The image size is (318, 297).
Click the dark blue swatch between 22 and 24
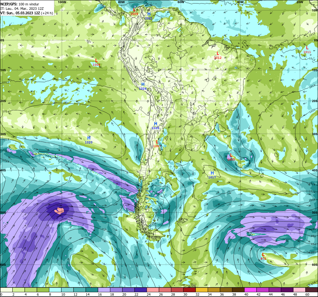[x=141, y=290]
